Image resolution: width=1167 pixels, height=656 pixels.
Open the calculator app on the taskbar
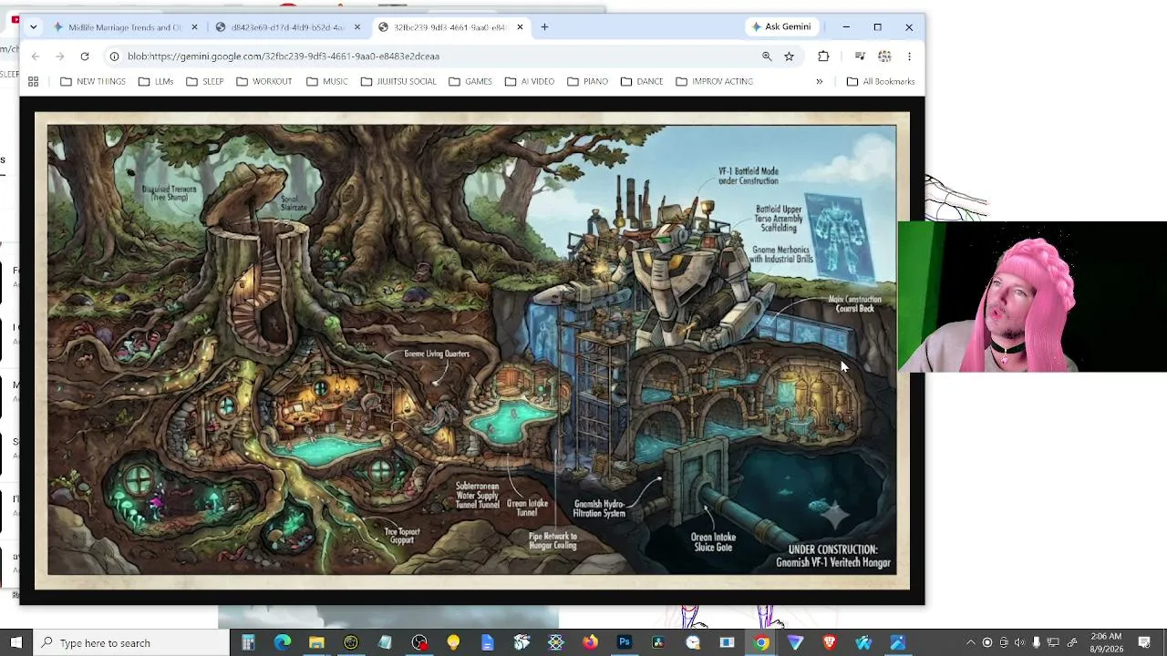pos(248,643)
